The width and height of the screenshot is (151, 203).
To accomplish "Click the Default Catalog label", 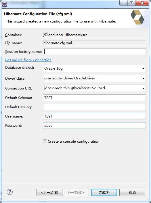I will point(19,107).
